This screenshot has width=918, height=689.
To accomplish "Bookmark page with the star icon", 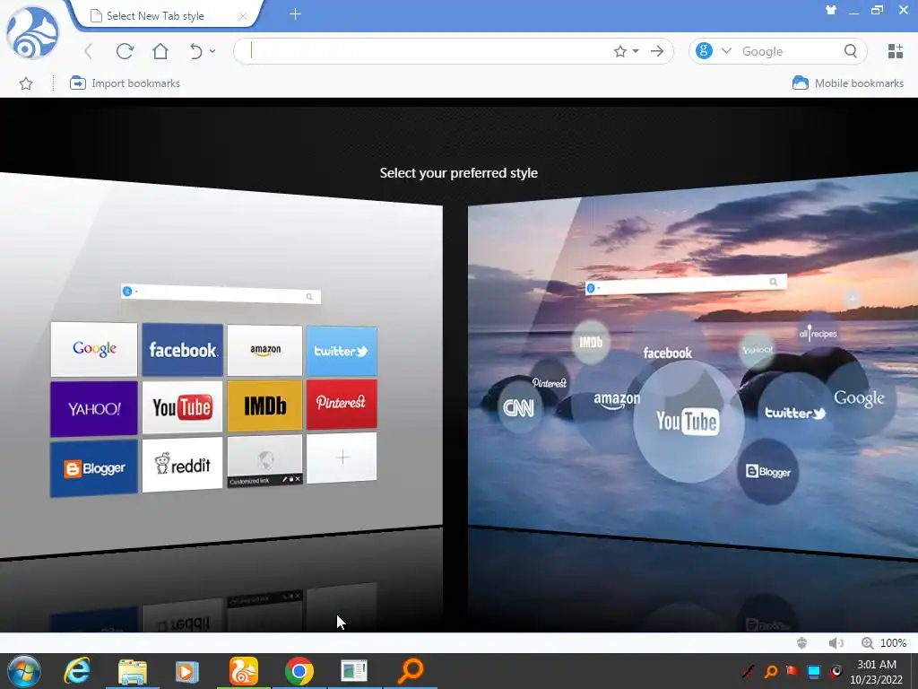I will click(x=620, y=51).
